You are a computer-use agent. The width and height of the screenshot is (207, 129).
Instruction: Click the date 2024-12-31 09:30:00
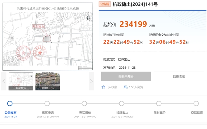pyautogui.click(x=122, y=117)
